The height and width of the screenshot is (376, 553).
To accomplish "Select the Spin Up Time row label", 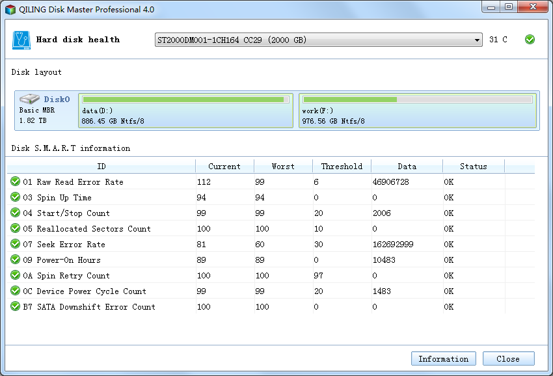I will tap(57, 198).
